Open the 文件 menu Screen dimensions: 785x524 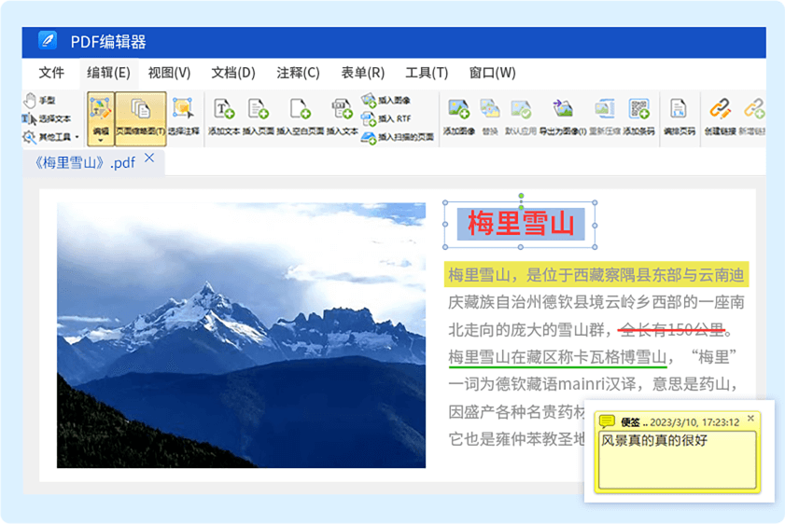[51, 73]
